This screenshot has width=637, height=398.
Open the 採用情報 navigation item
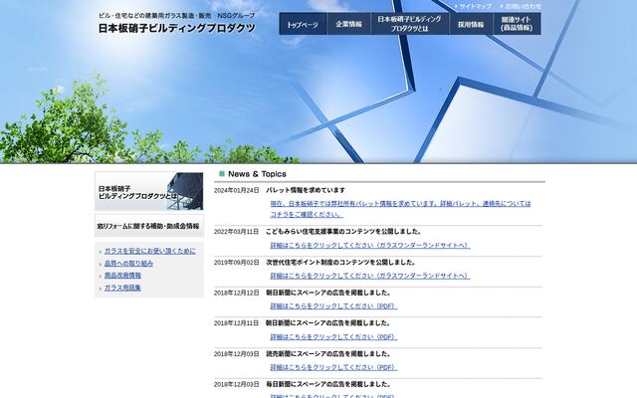coord(471,24)
